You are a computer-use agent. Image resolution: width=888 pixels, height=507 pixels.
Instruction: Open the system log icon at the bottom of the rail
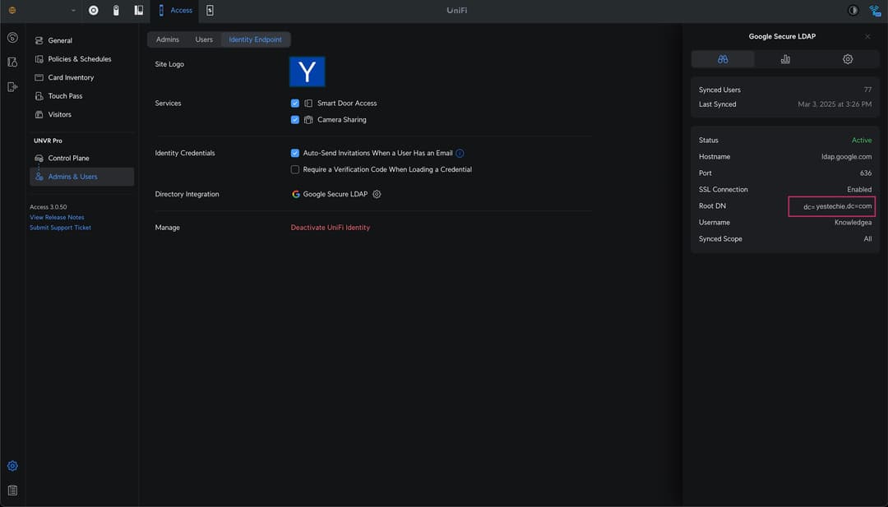tap(12, 490)
